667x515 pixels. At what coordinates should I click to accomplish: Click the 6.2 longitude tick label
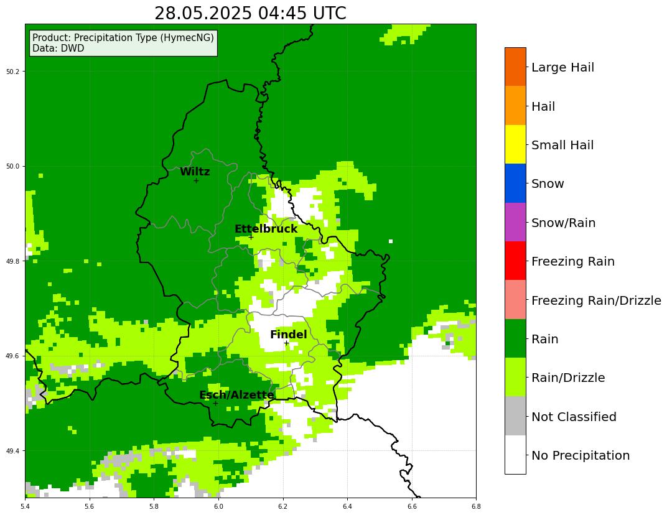[x=283, y=506]
